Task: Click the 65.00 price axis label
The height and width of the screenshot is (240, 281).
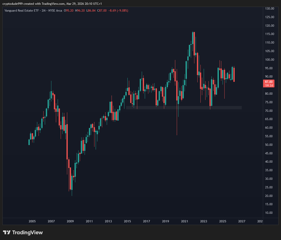Action: tap(269, 119)
